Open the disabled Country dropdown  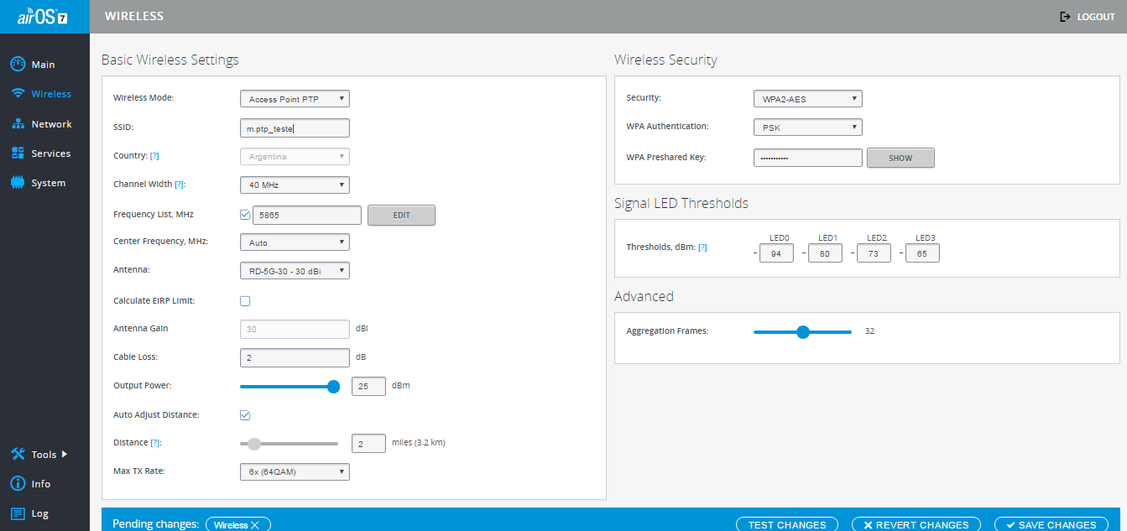point(295,157)
